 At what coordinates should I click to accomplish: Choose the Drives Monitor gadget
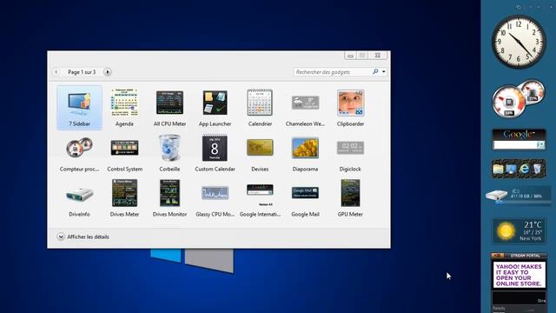click(x=169, y=198)
